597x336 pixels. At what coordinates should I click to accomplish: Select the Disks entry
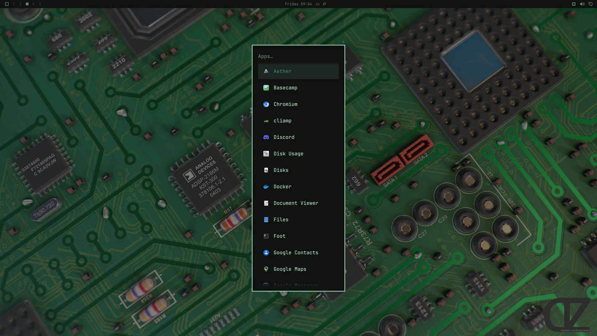(x=298, y=170)
